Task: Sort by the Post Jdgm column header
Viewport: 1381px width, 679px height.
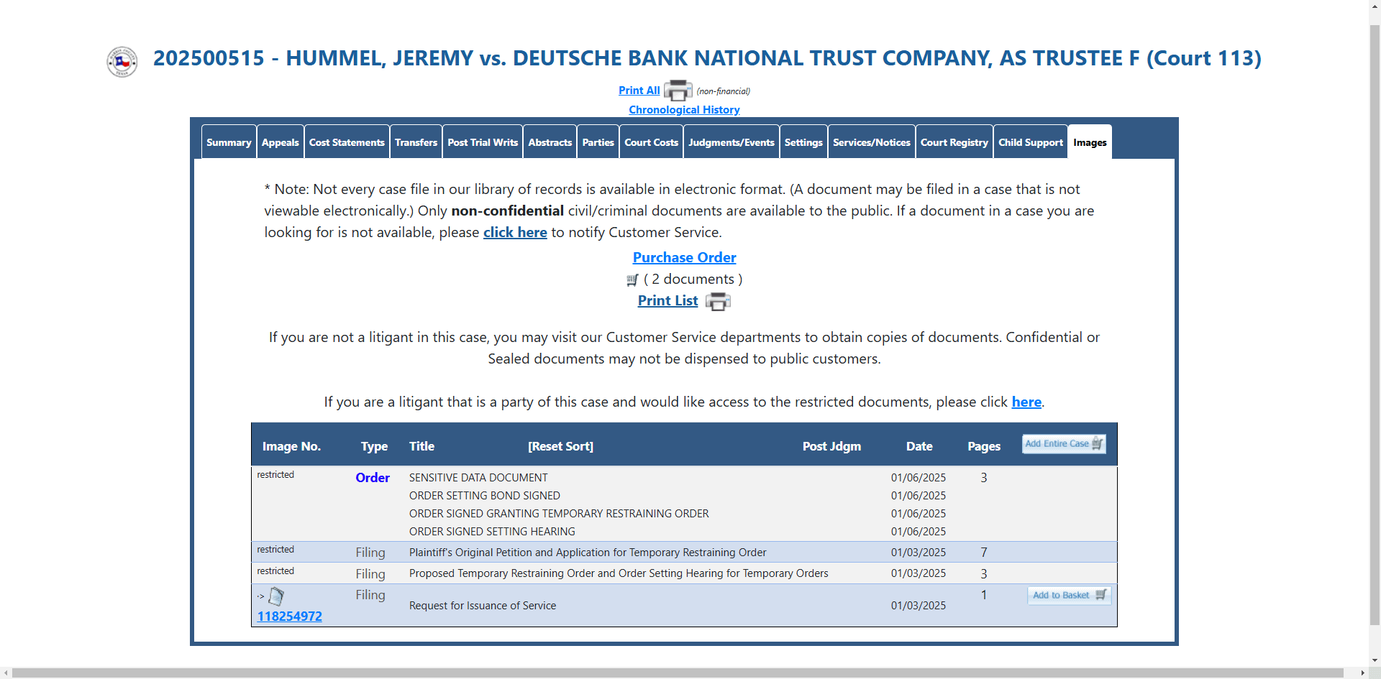Action: pyautogui.click(x=831, y=446)
